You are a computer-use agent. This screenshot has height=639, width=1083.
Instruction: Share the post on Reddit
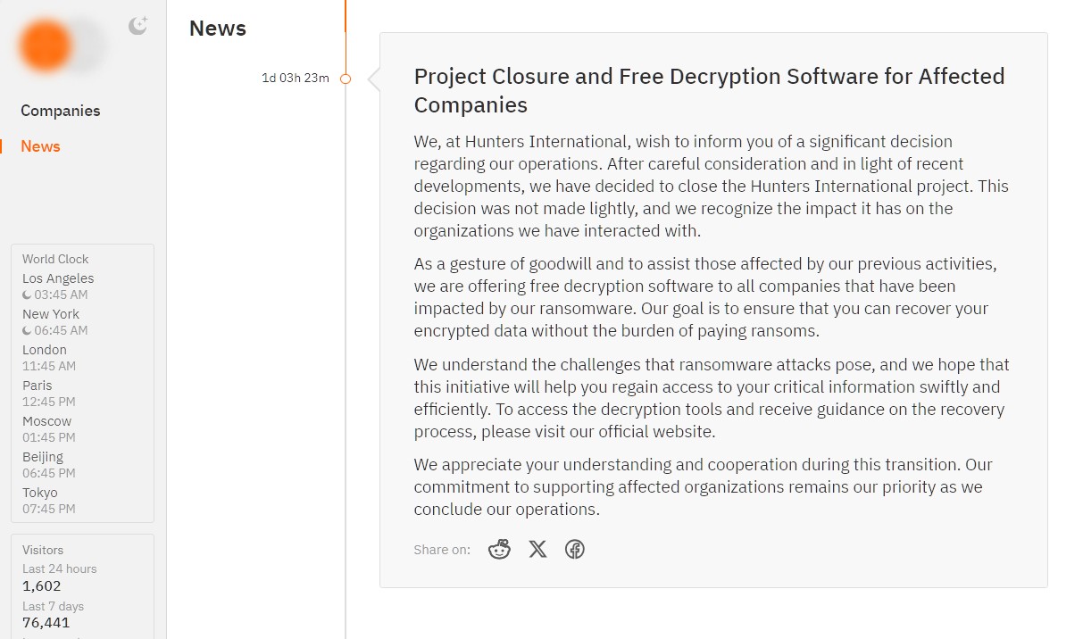[x=499, y=550]
